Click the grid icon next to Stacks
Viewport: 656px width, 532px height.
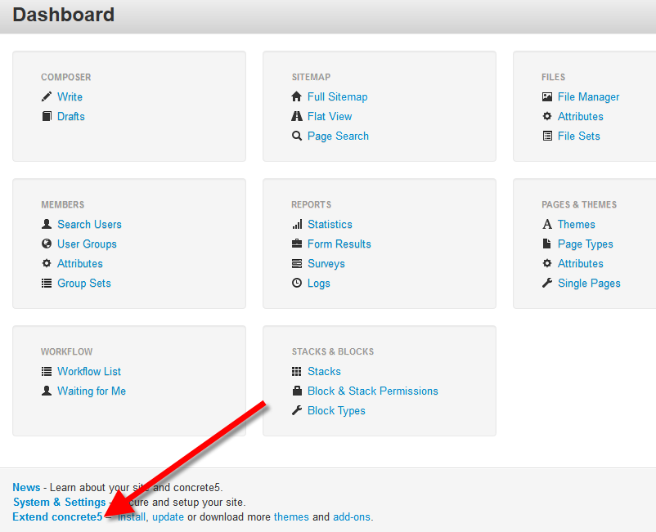click(x=297, y=371)
